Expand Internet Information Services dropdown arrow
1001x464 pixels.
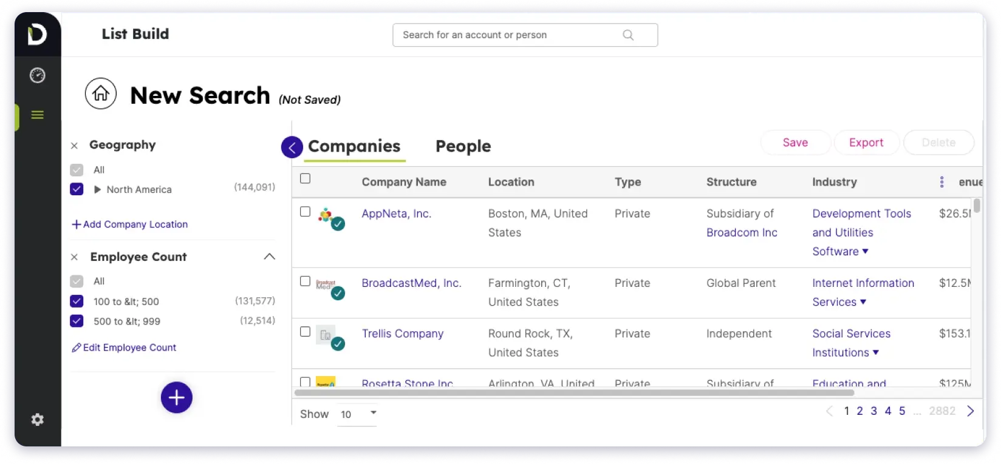[x=863, y=301]
